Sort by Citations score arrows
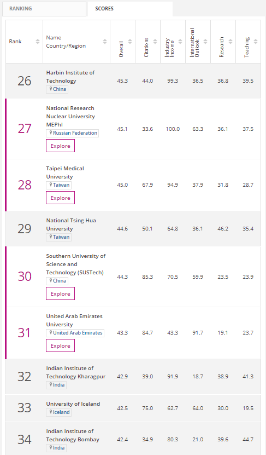266x455 pixels. point(155,42)
